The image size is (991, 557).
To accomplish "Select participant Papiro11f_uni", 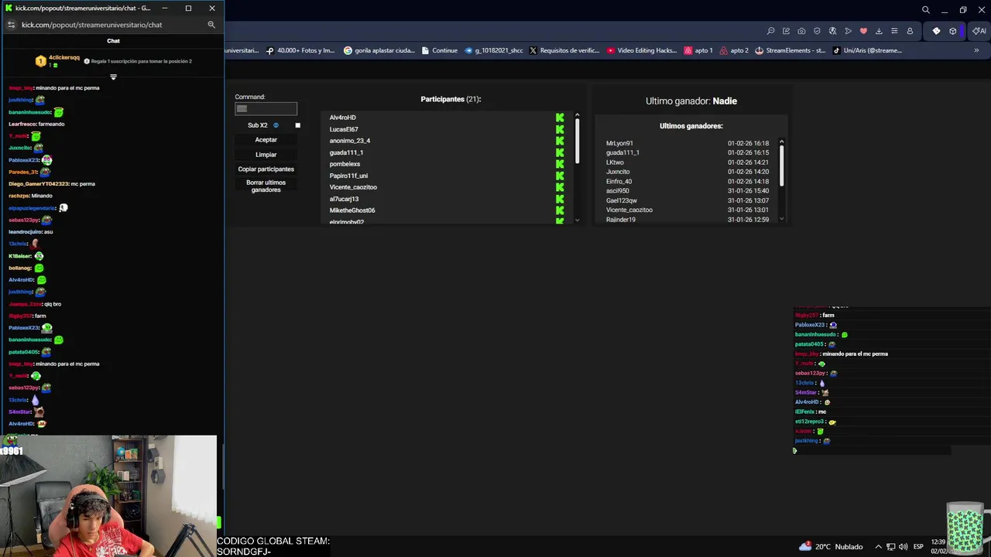I will point(348,176).
